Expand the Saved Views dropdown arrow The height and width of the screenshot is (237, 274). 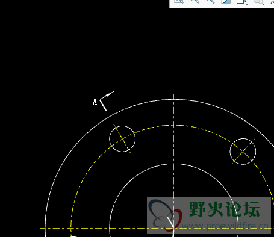[x=264, y=4]
